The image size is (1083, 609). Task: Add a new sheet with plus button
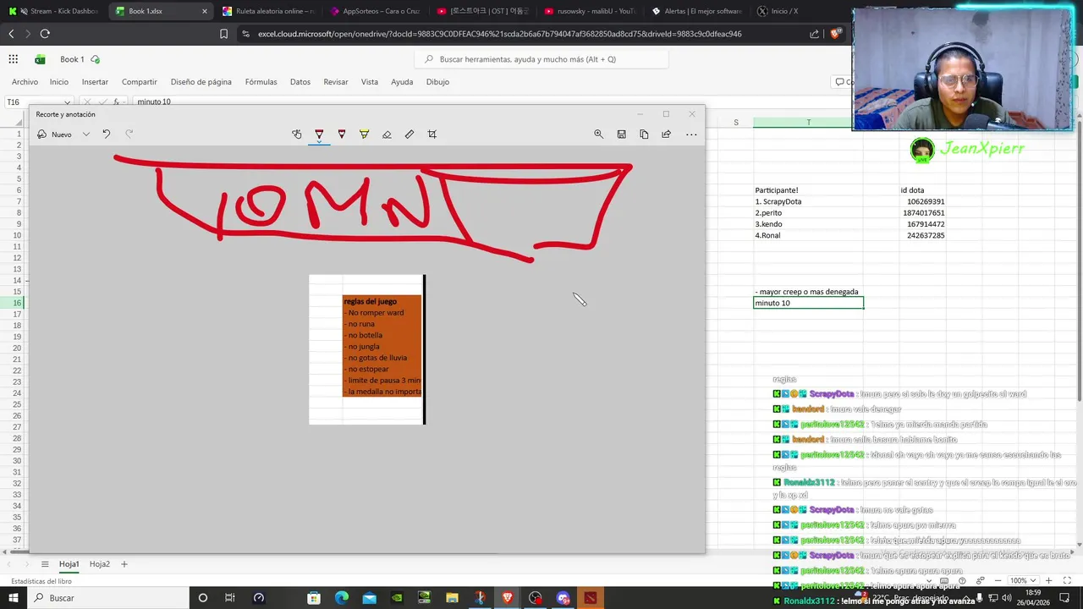click(124, 564)
